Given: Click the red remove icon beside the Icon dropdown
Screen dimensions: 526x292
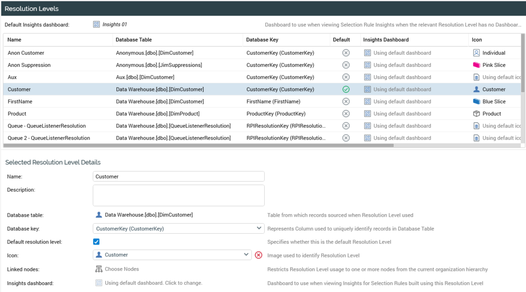Looking at the screenshot, I should 258,255.
